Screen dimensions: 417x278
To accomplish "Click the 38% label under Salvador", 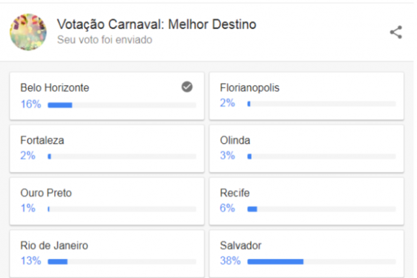I will click(230, 261).
